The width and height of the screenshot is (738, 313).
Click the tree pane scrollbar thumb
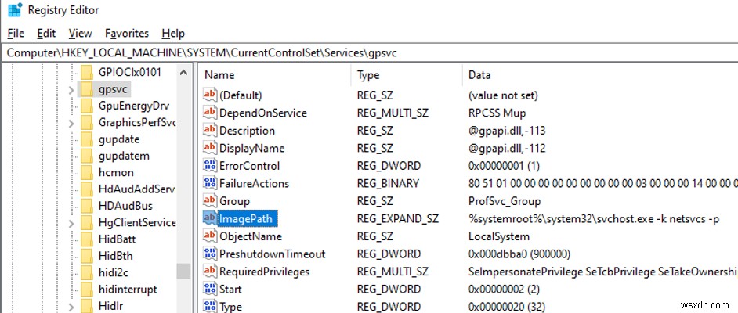tap(183, 272)
